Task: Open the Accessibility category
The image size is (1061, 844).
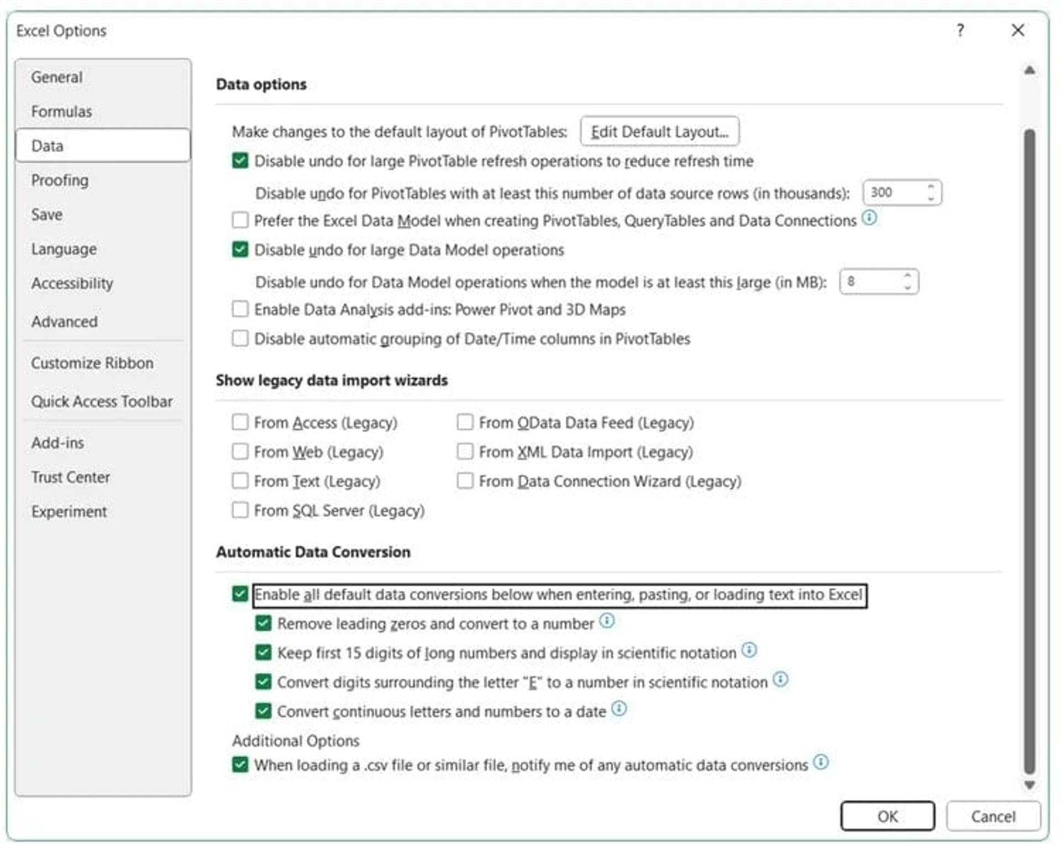Action: [103, 283]
